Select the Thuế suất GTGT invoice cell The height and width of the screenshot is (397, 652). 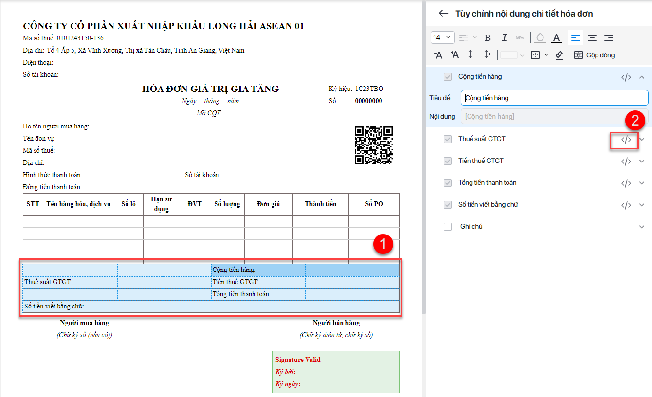click(70, 282)
